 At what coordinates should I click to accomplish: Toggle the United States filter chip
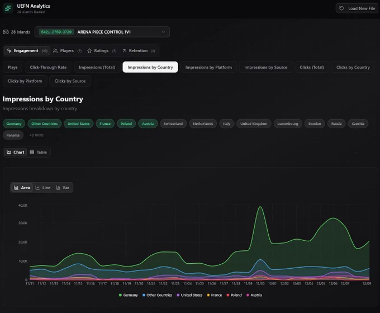tap(79, 124)
